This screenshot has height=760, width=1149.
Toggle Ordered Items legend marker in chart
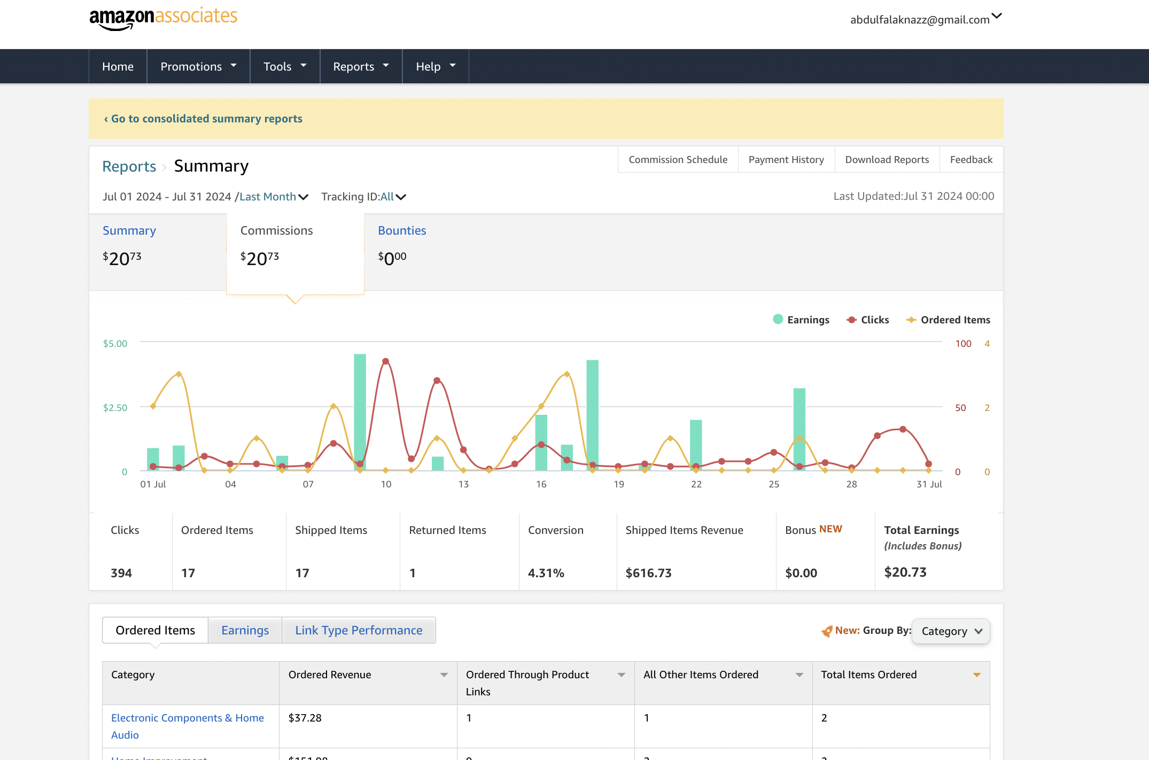pos(911,320)
